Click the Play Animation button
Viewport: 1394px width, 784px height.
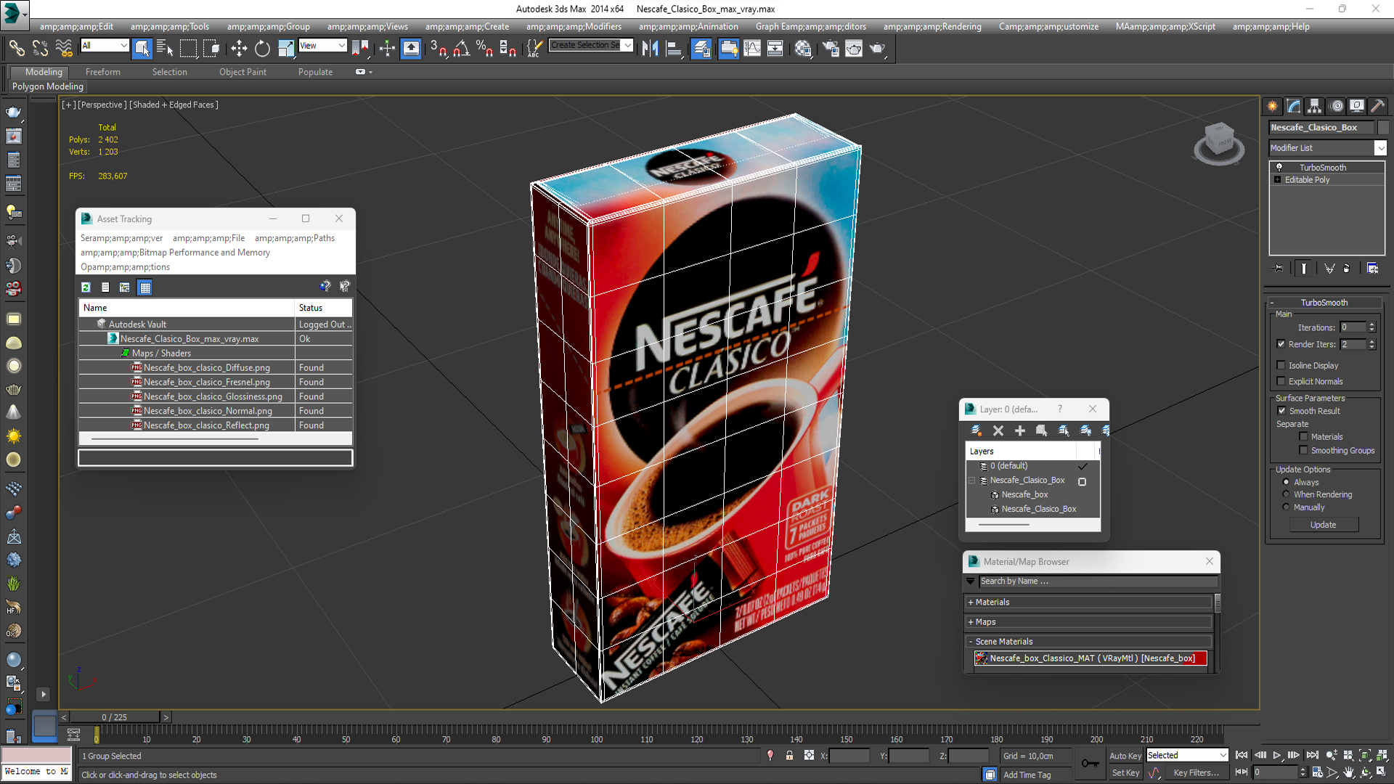pos(1276,756)
